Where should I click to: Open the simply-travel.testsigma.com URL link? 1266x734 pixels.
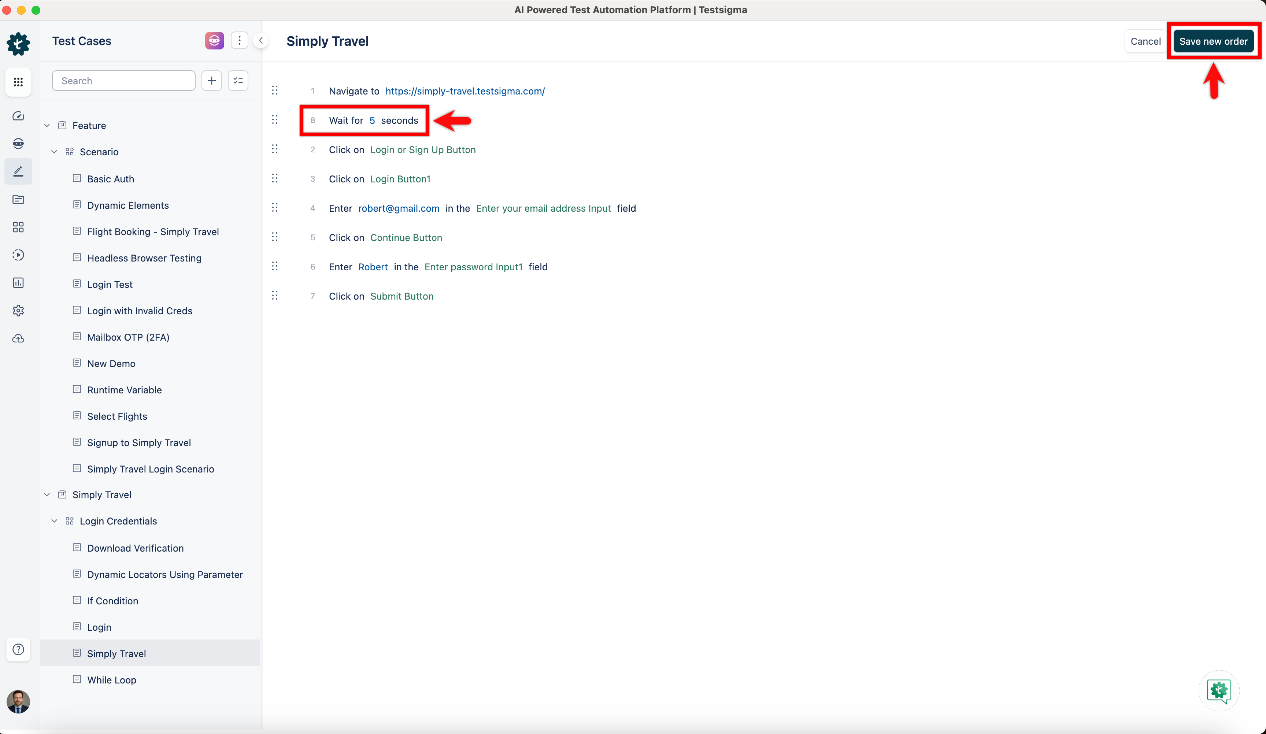point(465,91)
